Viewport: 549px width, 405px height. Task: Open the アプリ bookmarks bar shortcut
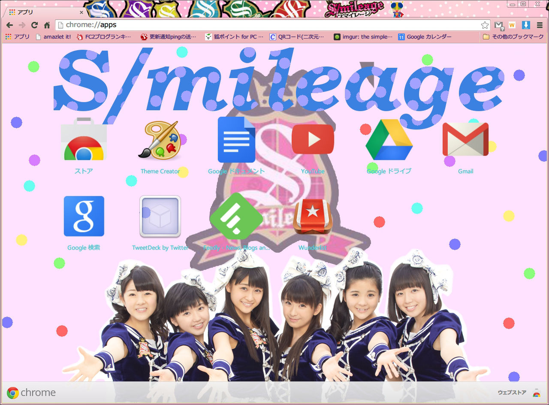[17, 37]
